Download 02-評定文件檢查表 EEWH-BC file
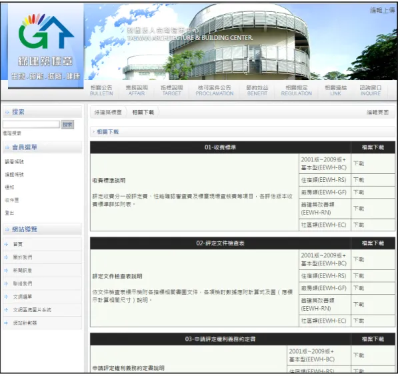Screen dimensions: 400x380 [359, 259]
